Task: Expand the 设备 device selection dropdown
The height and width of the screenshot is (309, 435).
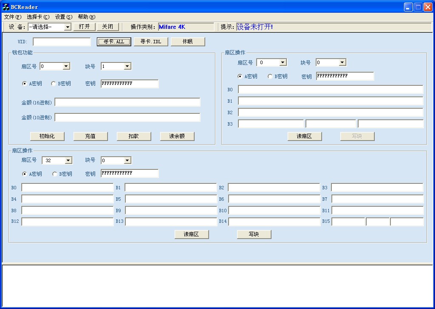Action: (x=68, y=27)
